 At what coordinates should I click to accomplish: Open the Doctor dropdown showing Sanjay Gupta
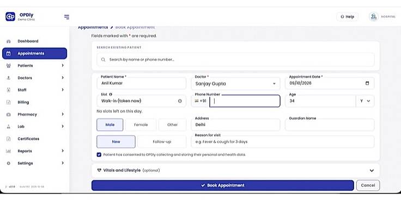tap(235, 83)
